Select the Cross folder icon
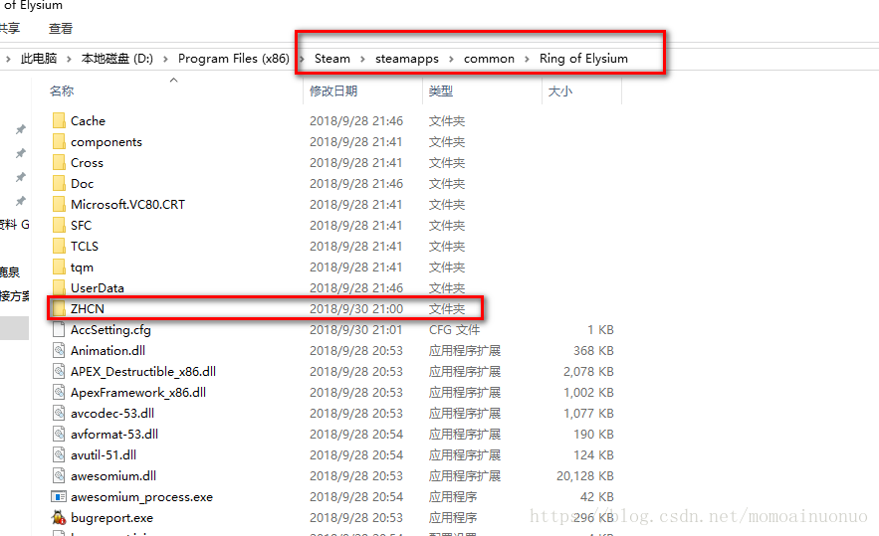The width and height of the screenshot is (879, 536). click(x=59, y=162)
